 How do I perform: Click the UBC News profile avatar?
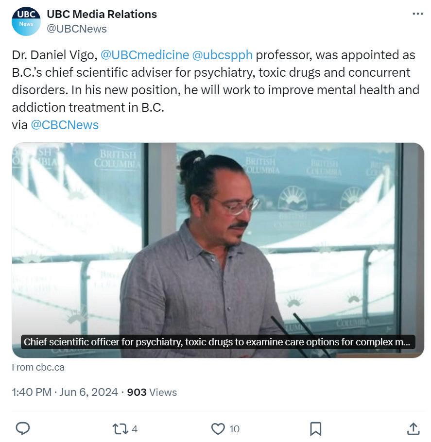pyautogui.click(x=26, y=21)
